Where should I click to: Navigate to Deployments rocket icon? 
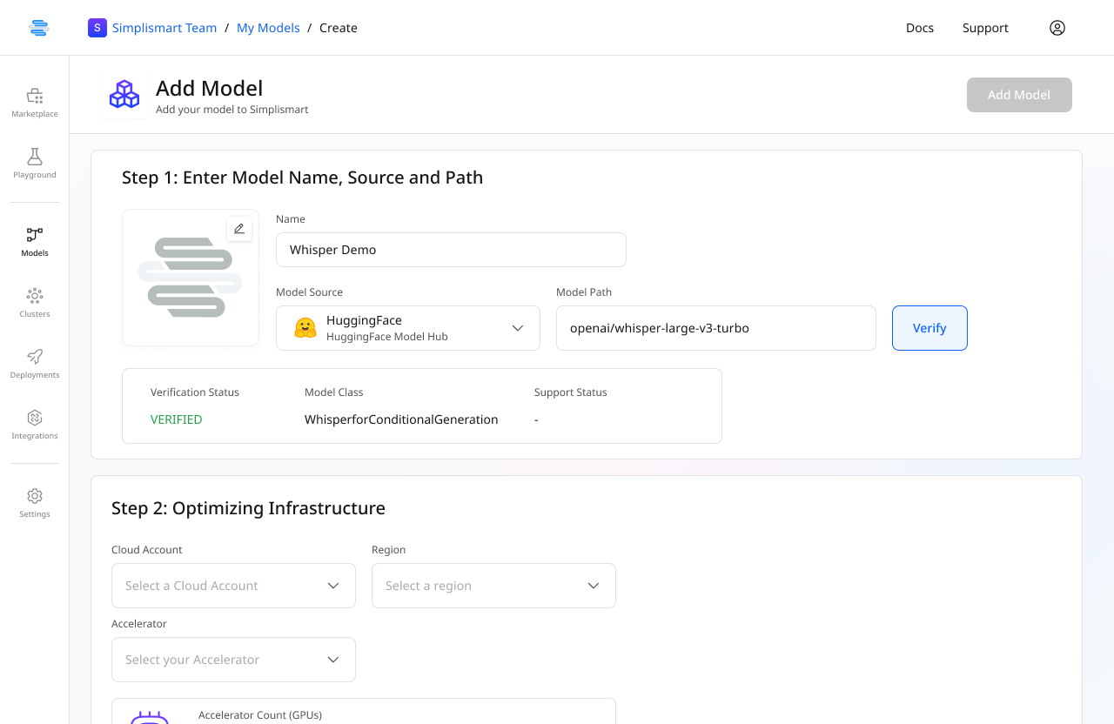[35, 363]
